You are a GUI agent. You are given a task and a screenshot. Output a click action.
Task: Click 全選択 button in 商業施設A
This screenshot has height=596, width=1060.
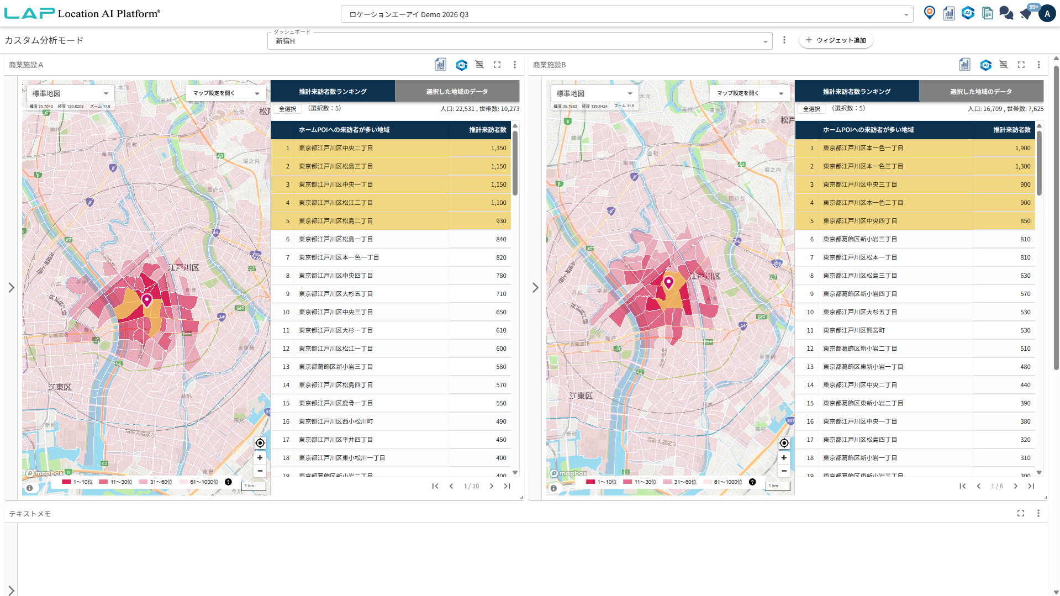tap(288, 109)
